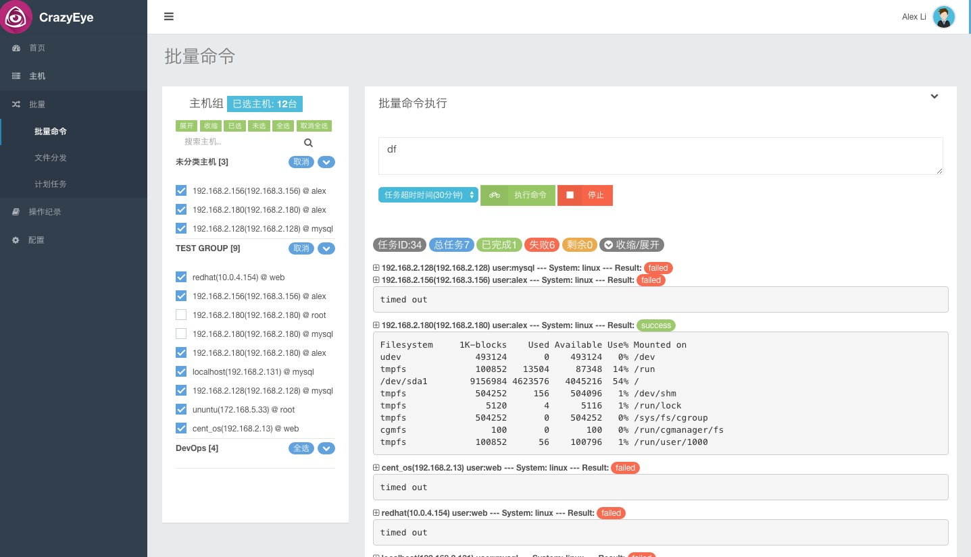Viewport: 971px width, 557px height.
Task: Expand the DevOps [4] group arrow
Action: pos(326,448)
